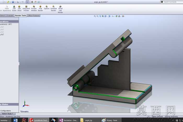Click the Rebuild traffic light icon
The image size is (183, 122).
coord(32,2)
